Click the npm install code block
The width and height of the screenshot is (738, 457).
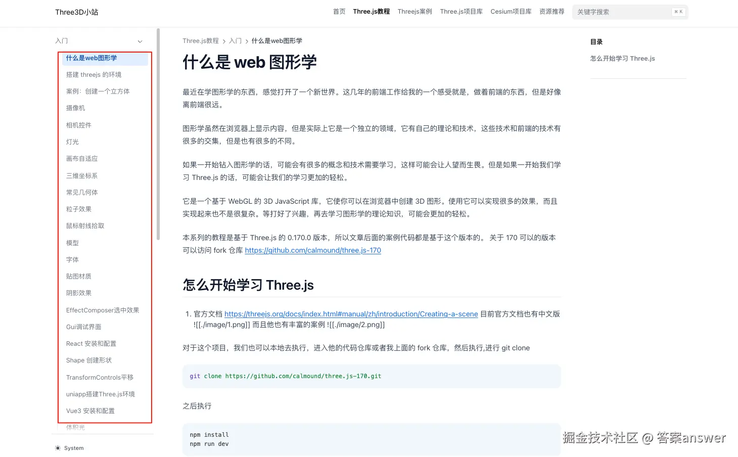(x=372, y=439)
